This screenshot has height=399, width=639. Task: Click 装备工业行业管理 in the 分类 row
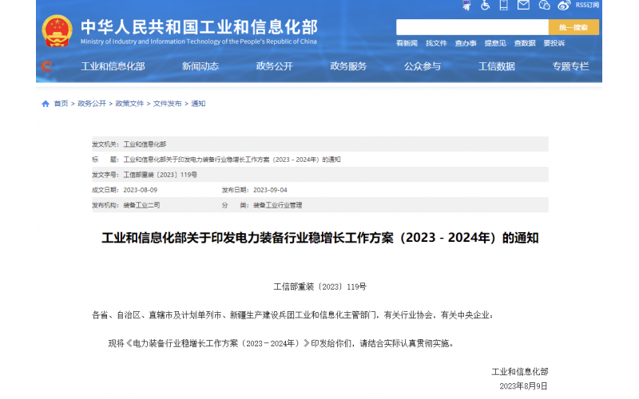[277, 205]
